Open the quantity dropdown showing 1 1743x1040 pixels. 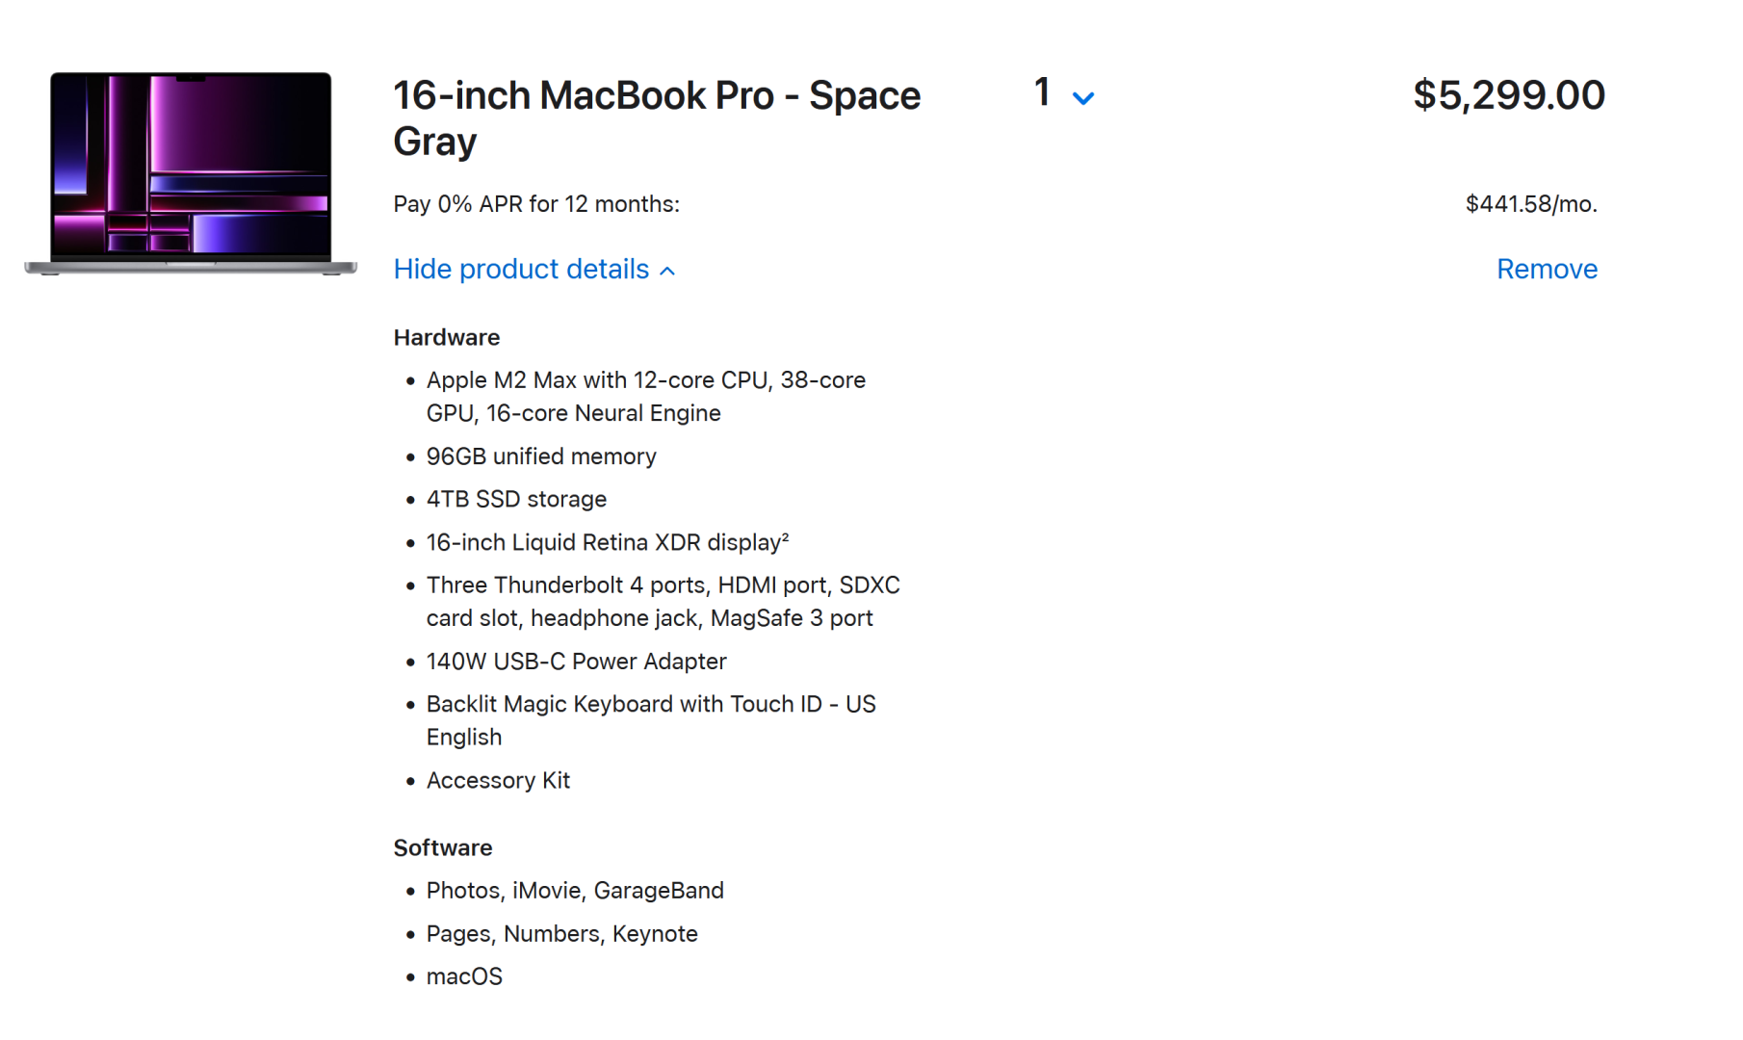coord(1063,93)
